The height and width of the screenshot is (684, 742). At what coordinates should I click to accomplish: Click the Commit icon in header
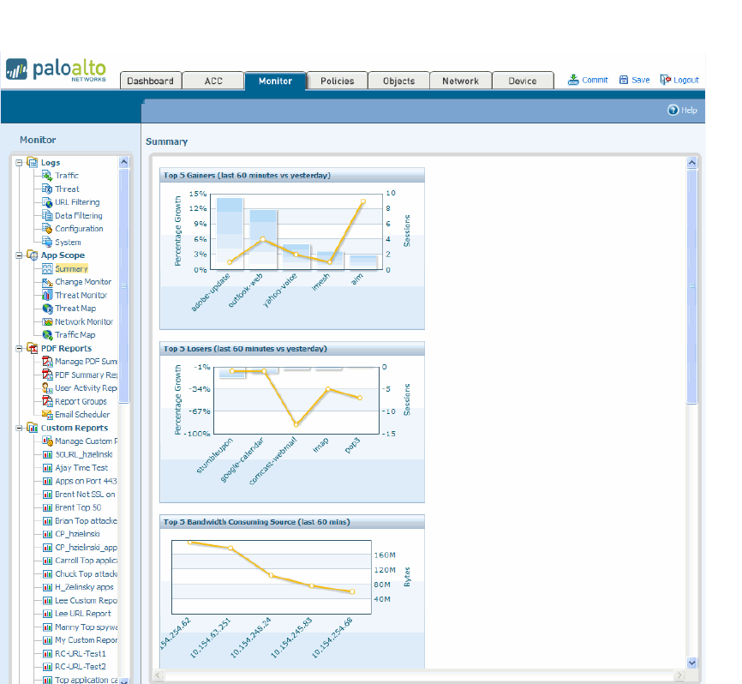point(573,80)
